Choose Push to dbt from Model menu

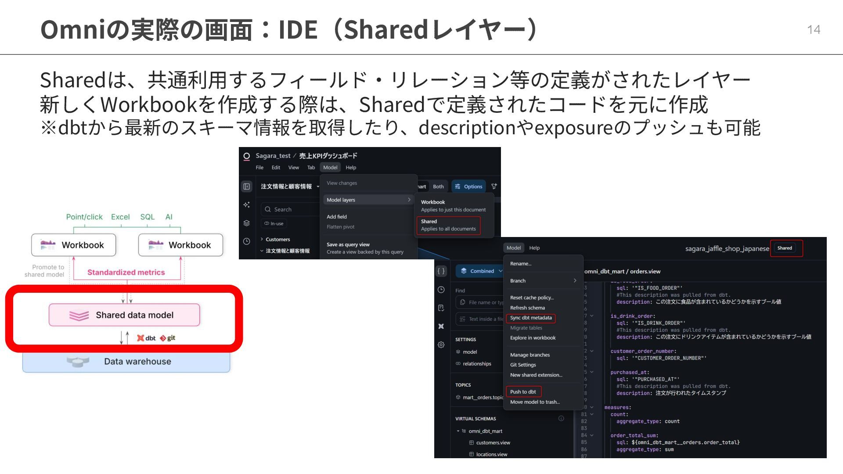(x=523, y=391)
